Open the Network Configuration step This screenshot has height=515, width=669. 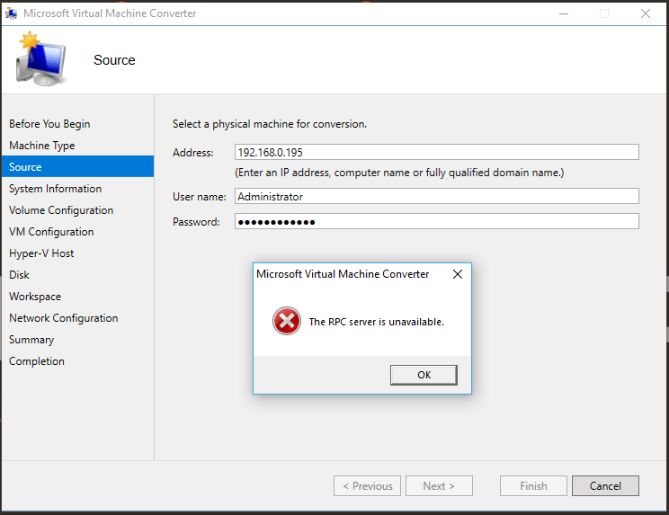coord(64,318)
